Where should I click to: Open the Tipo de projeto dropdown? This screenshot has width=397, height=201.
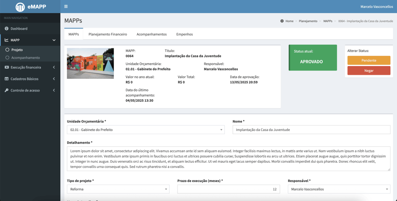(118, 190)
